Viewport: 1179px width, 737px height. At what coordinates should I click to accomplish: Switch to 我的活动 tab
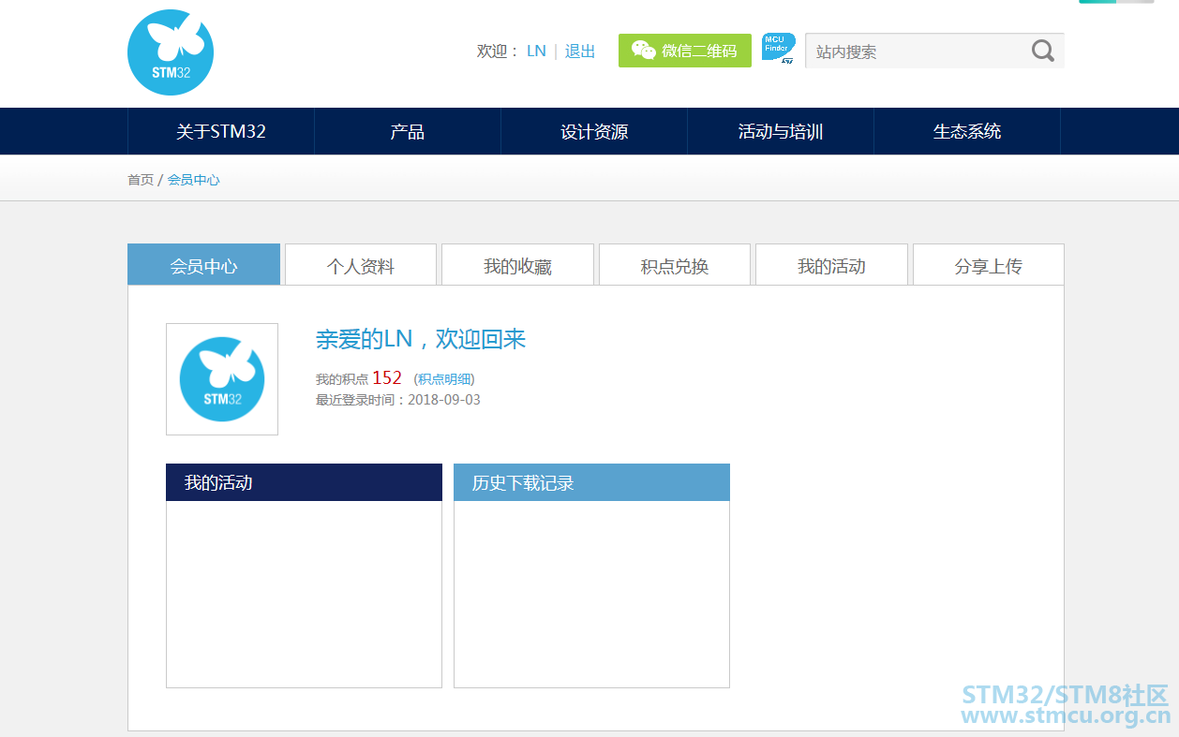(831, 265)
